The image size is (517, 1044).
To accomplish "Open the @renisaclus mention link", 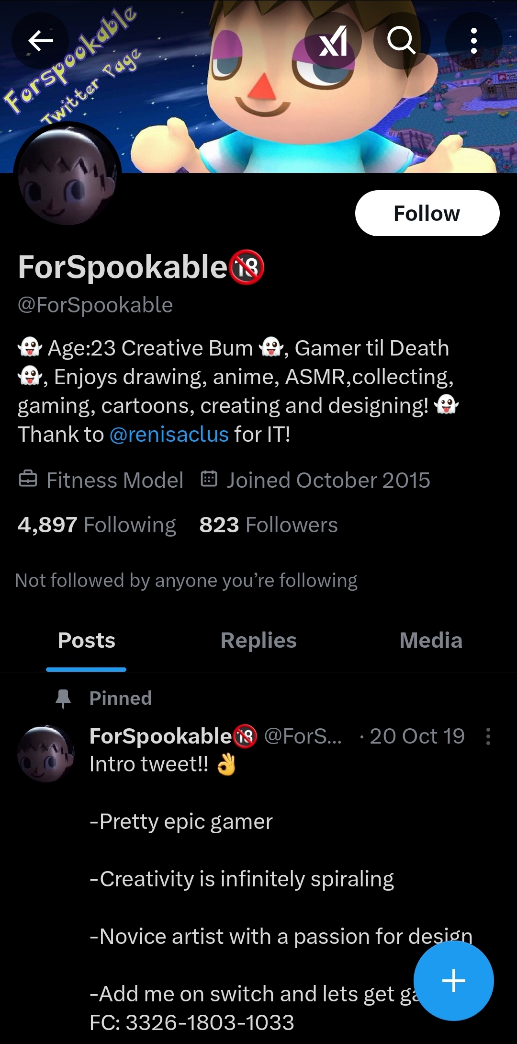I will pyautogui.click(x=169, y=435).
